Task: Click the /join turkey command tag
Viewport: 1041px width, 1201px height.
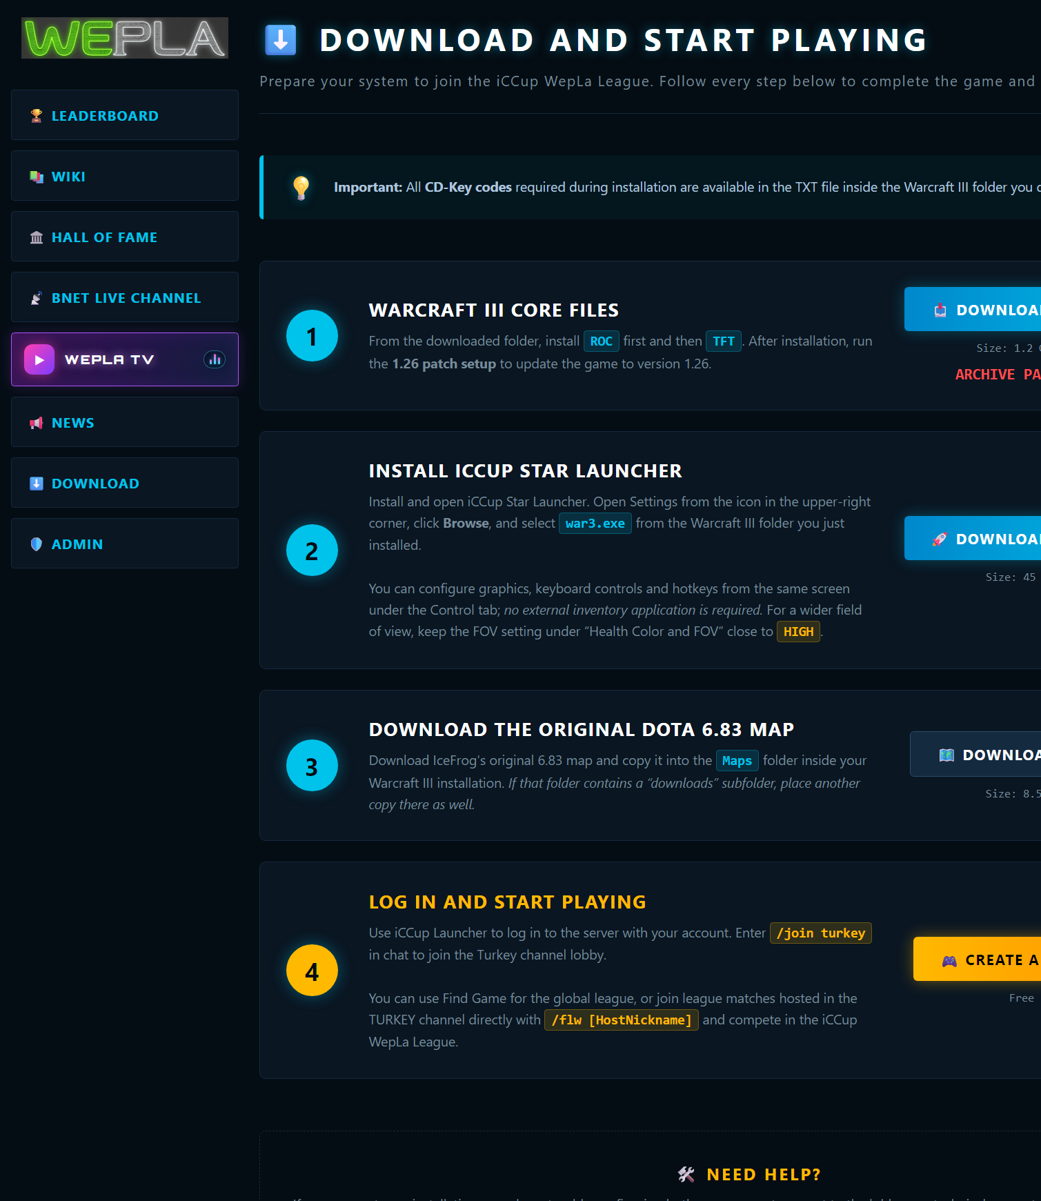Action: tap(821, 933)
